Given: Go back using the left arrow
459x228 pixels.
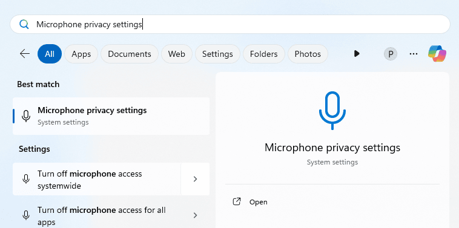Looking at the screenshot, I should (25, 54).
